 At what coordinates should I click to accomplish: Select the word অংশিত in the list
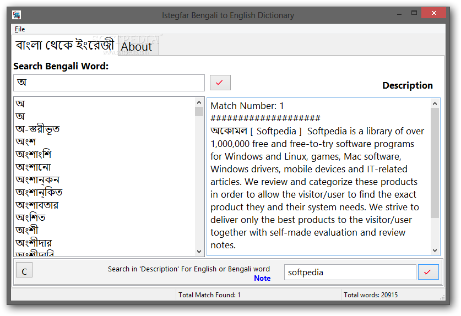(30, 217)
